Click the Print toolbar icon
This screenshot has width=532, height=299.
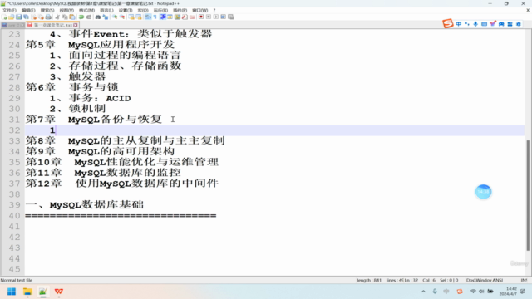tap(48, 17)
